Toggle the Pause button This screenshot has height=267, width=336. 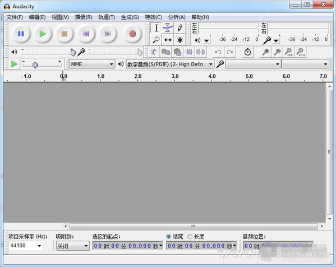coord(21,34)
